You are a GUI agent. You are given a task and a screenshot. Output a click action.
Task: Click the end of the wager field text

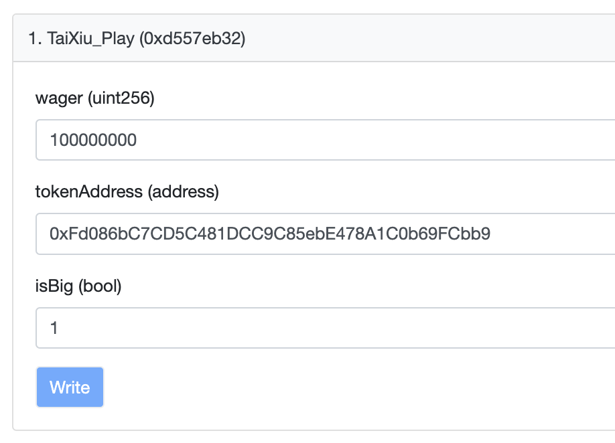click(x=137, y=140)
